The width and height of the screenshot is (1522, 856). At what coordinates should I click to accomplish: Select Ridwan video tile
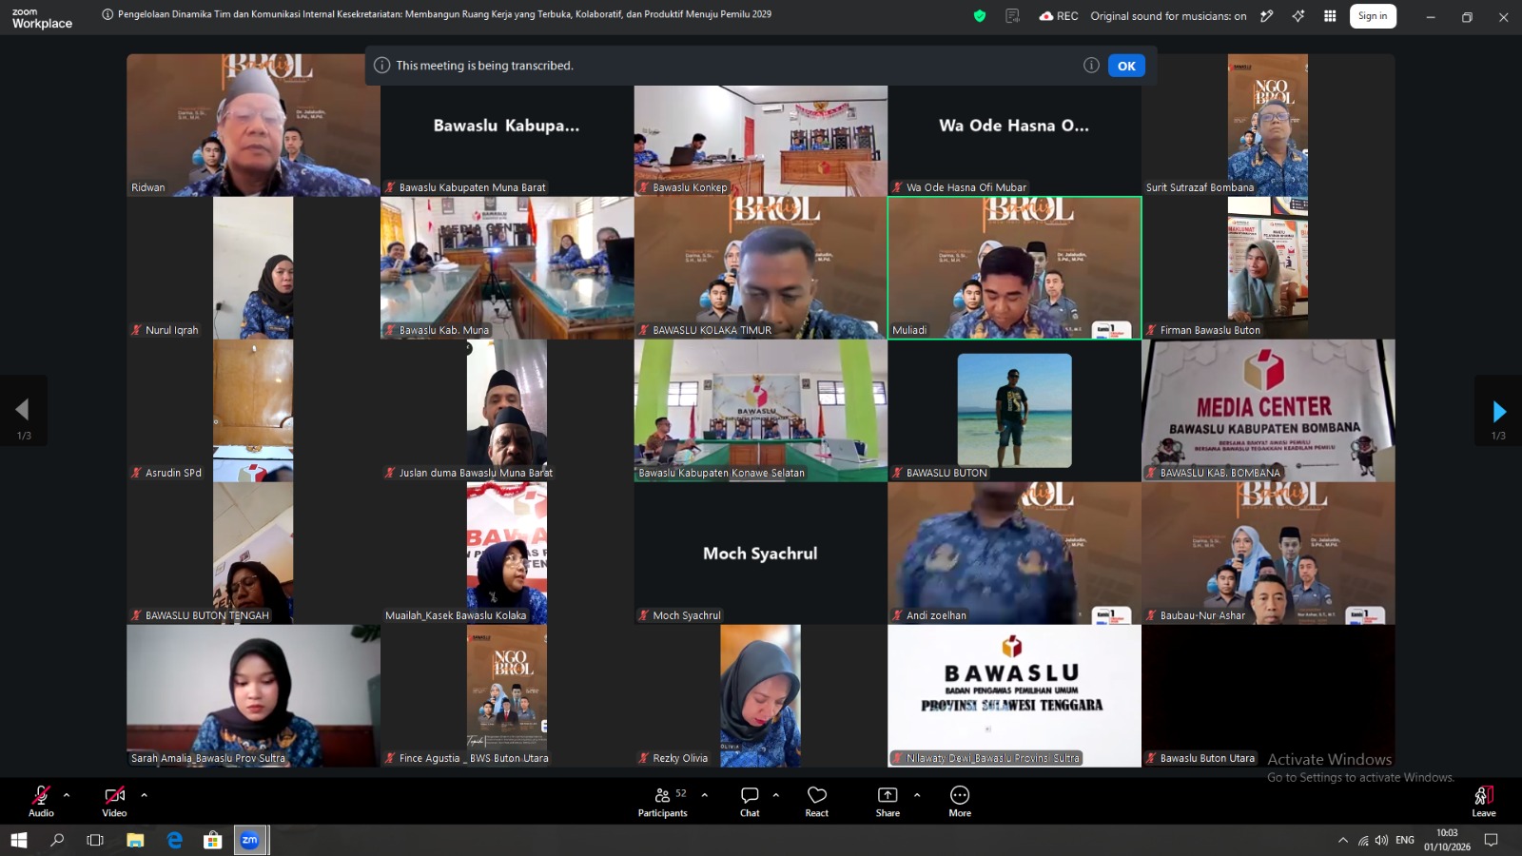pyautogui.click(x=253, y=126)
